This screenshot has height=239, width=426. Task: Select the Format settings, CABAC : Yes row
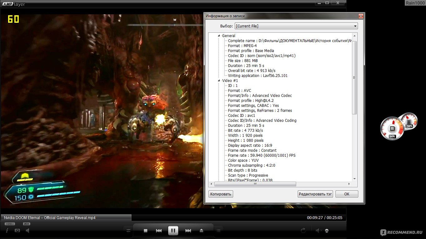tap(253, 106)
